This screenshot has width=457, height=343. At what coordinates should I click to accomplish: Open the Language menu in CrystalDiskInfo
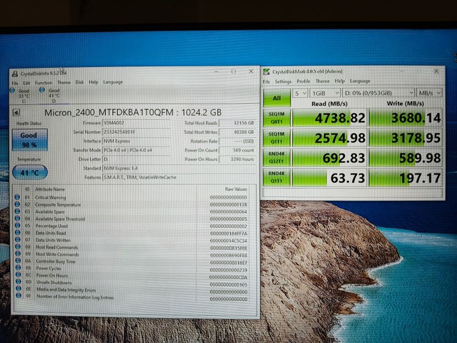(x=113, y=82)
